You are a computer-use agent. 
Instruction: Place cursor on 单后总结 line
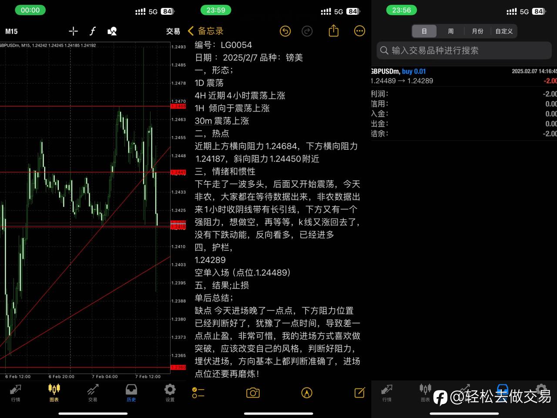click(214, 298)
